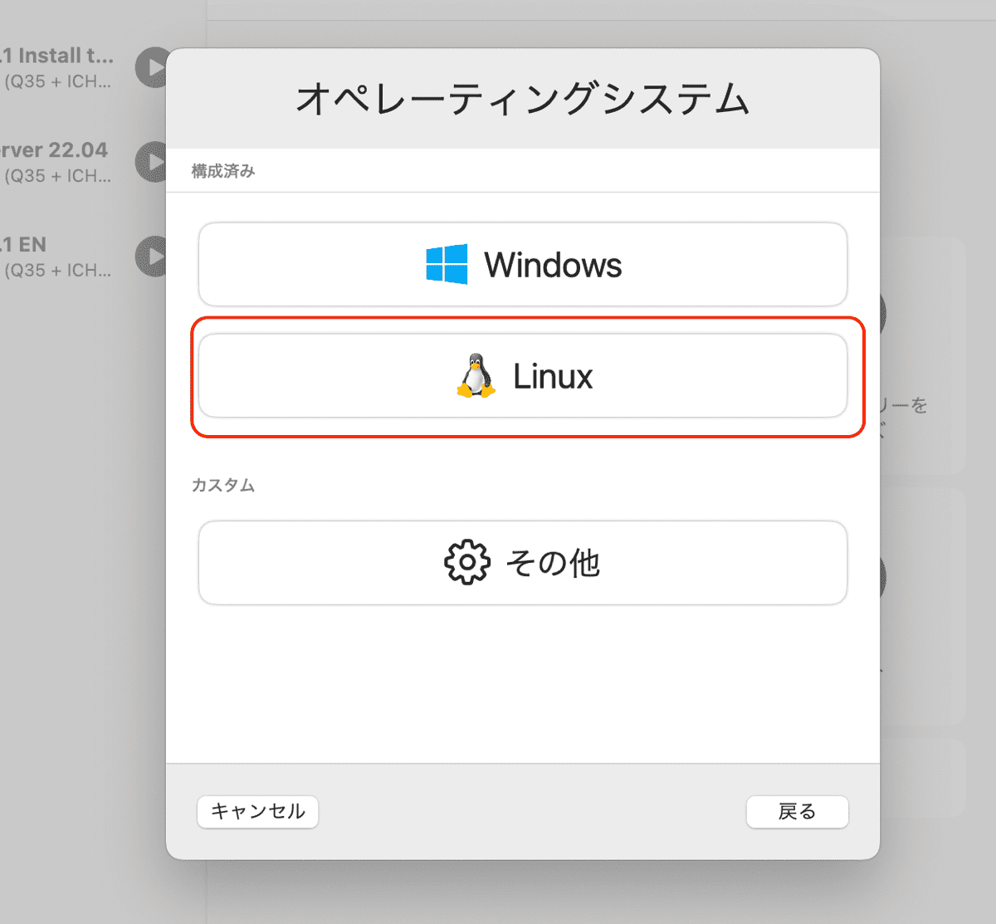Click the Linux penguin icon
This screenshot has height=924, width=996.
(476, 376)
